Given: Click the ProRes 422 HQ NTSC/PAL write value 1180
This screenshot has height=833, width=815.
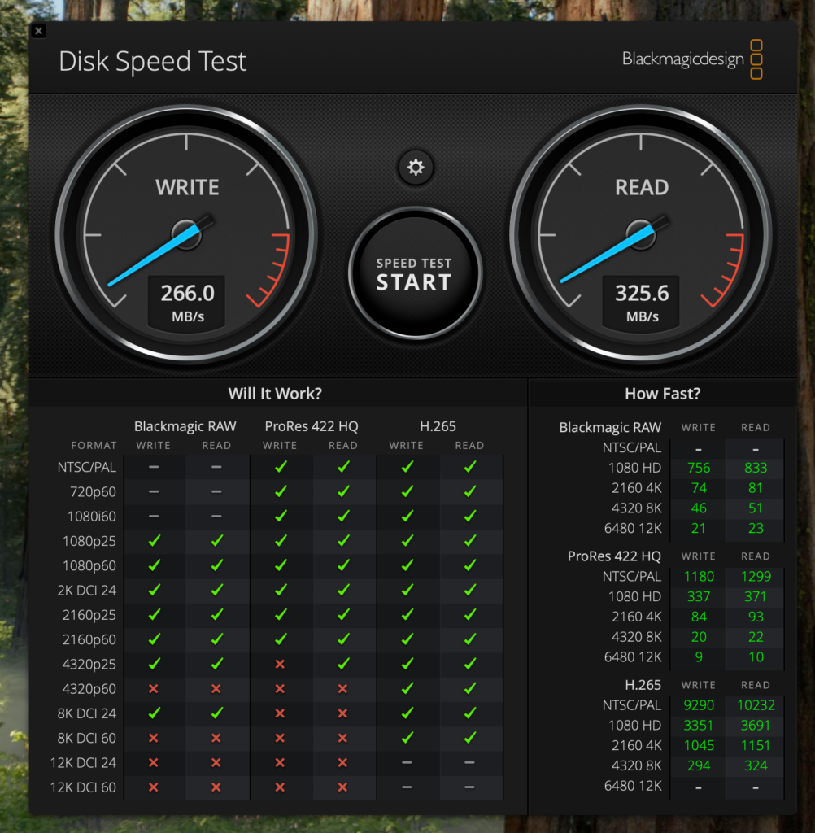Looking at the screenshot, I should click(698, 577).
